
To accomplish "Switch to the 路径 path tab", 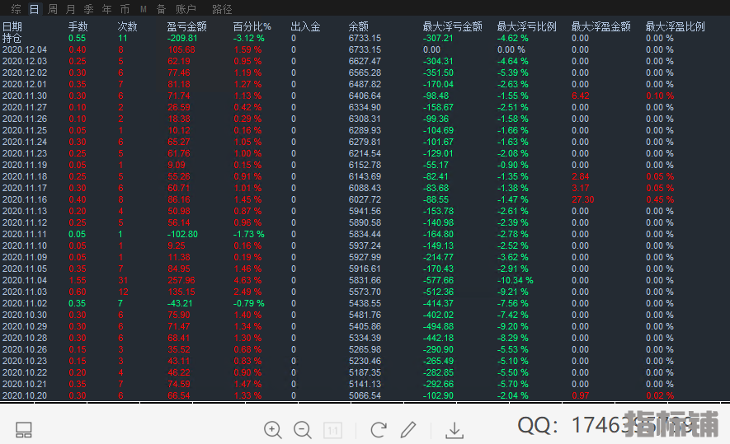I will click(x=222, y=9).
